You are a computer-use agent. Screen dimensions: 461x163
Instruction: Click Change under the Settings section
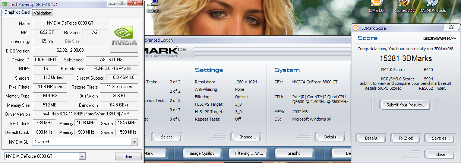(247, 137)
